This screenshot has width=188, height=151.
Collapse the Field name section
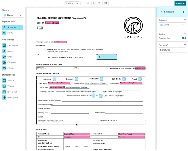185,45
